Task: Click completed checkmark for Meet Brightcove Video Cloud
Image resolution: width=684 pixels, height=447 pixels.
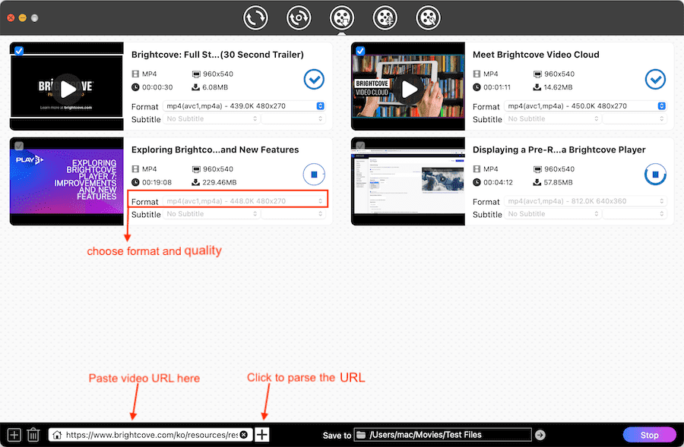Action: point(655,79)
